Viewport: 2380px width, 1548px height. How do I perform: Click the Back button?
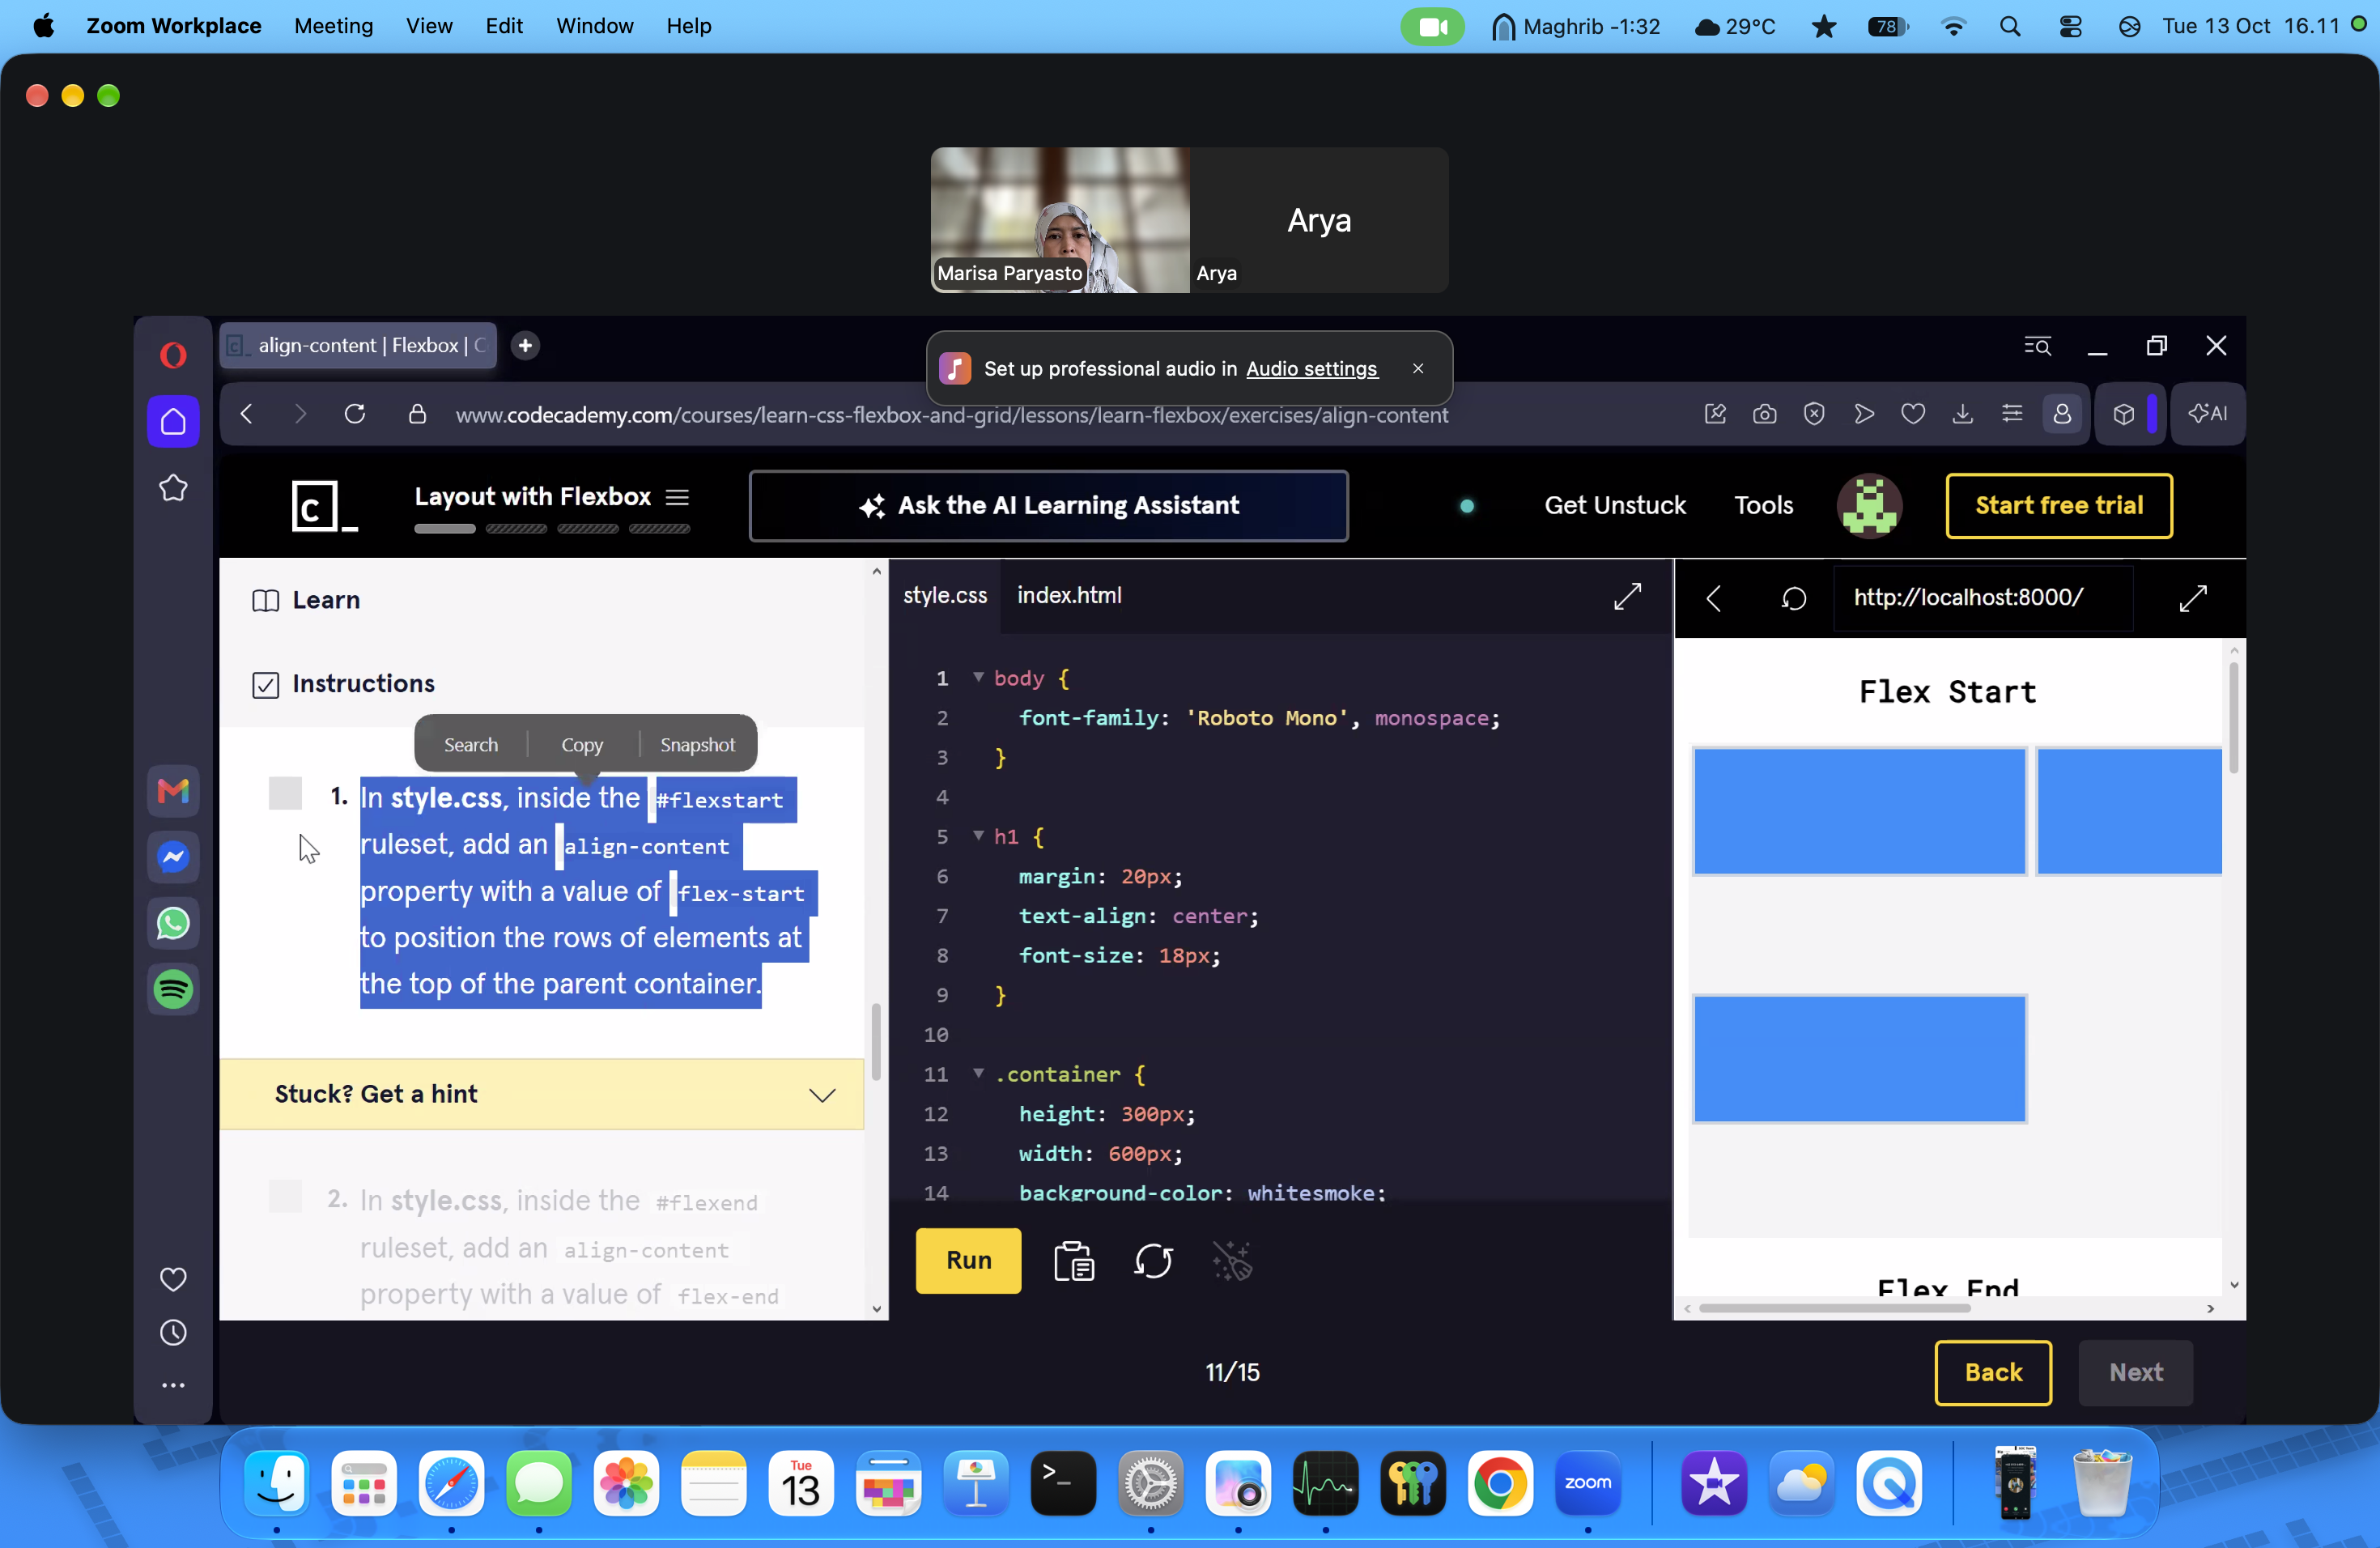[x=1992, y=1373]
